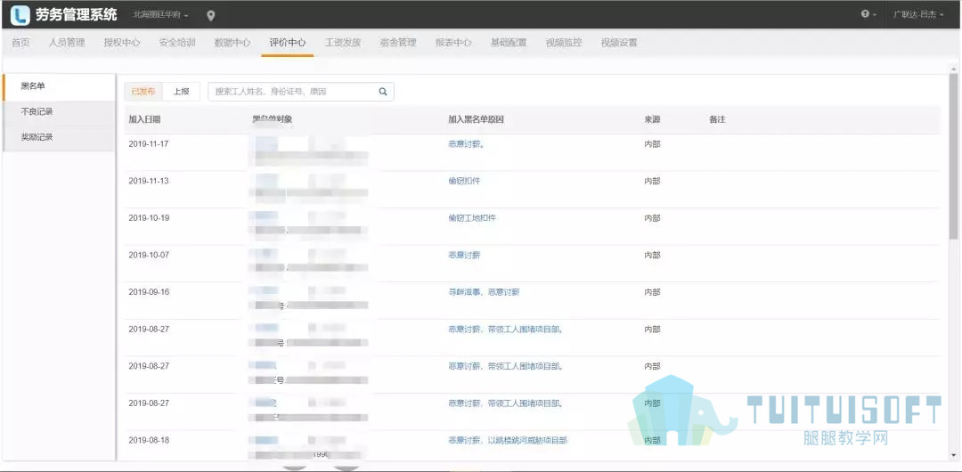Select 不良记录 in the sidebar
This screenshot has width=962, height=472.
point(59,112)
